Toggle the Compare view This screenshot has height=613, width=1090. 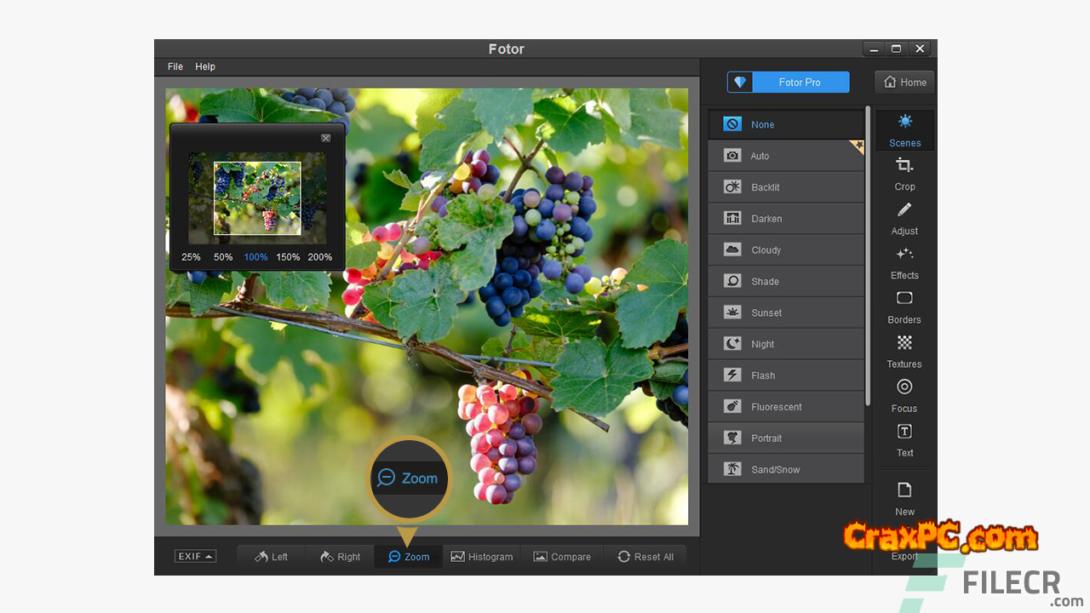click(x=562, y=557)
